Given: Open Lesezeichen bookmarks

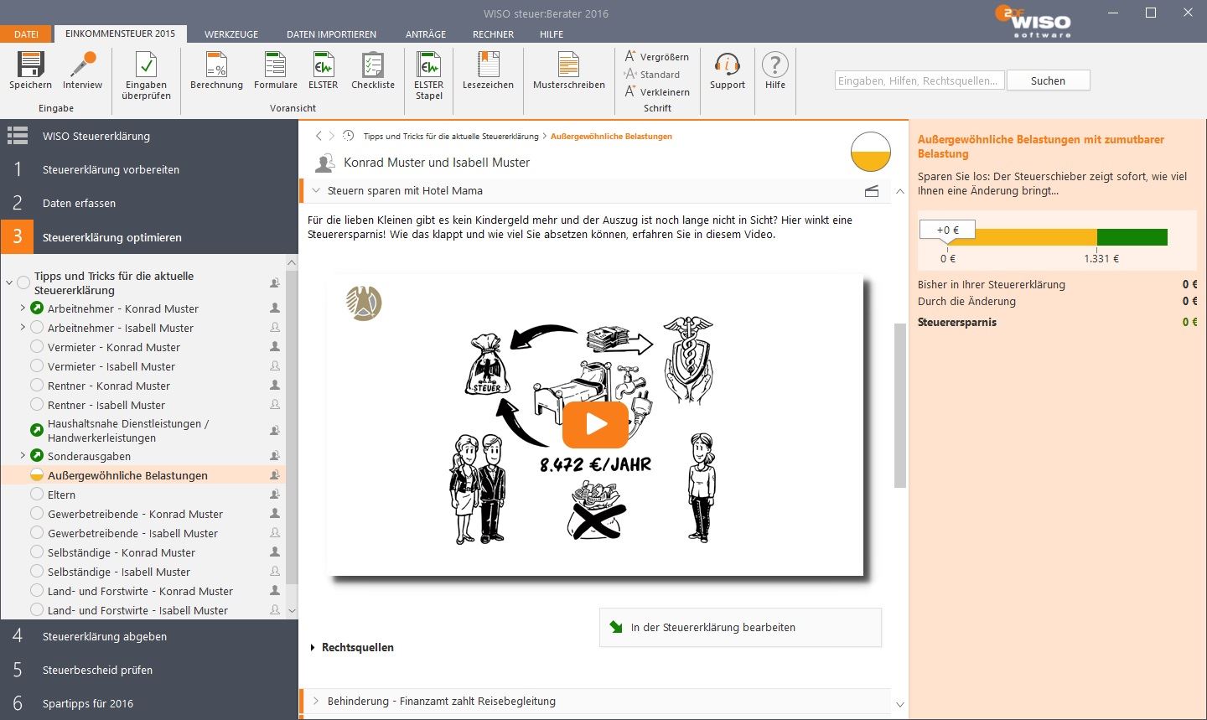Looking at the screenshot, I should coord(488,70).
